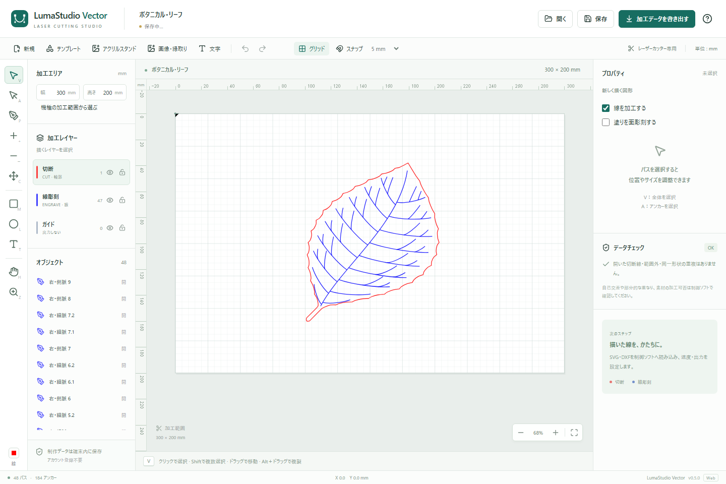
Task: Open the help question-mark icon
Action: pyautogui.click(x=707, y=19)
